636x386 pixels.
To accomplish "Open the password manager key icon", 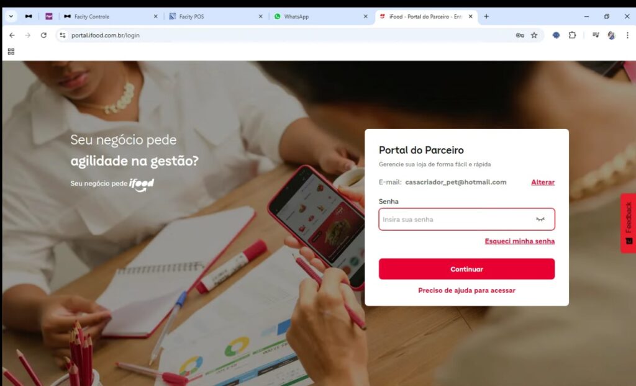I will point(520,35).
